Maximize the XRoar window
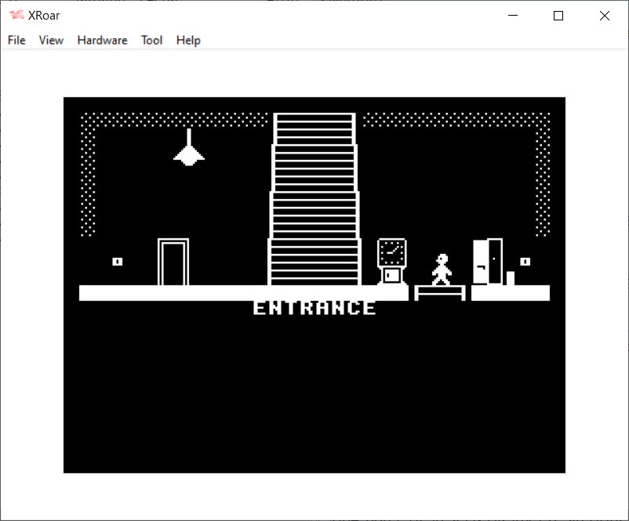The height and width of the screenshot is (521, 629). (x=558, y=16)
